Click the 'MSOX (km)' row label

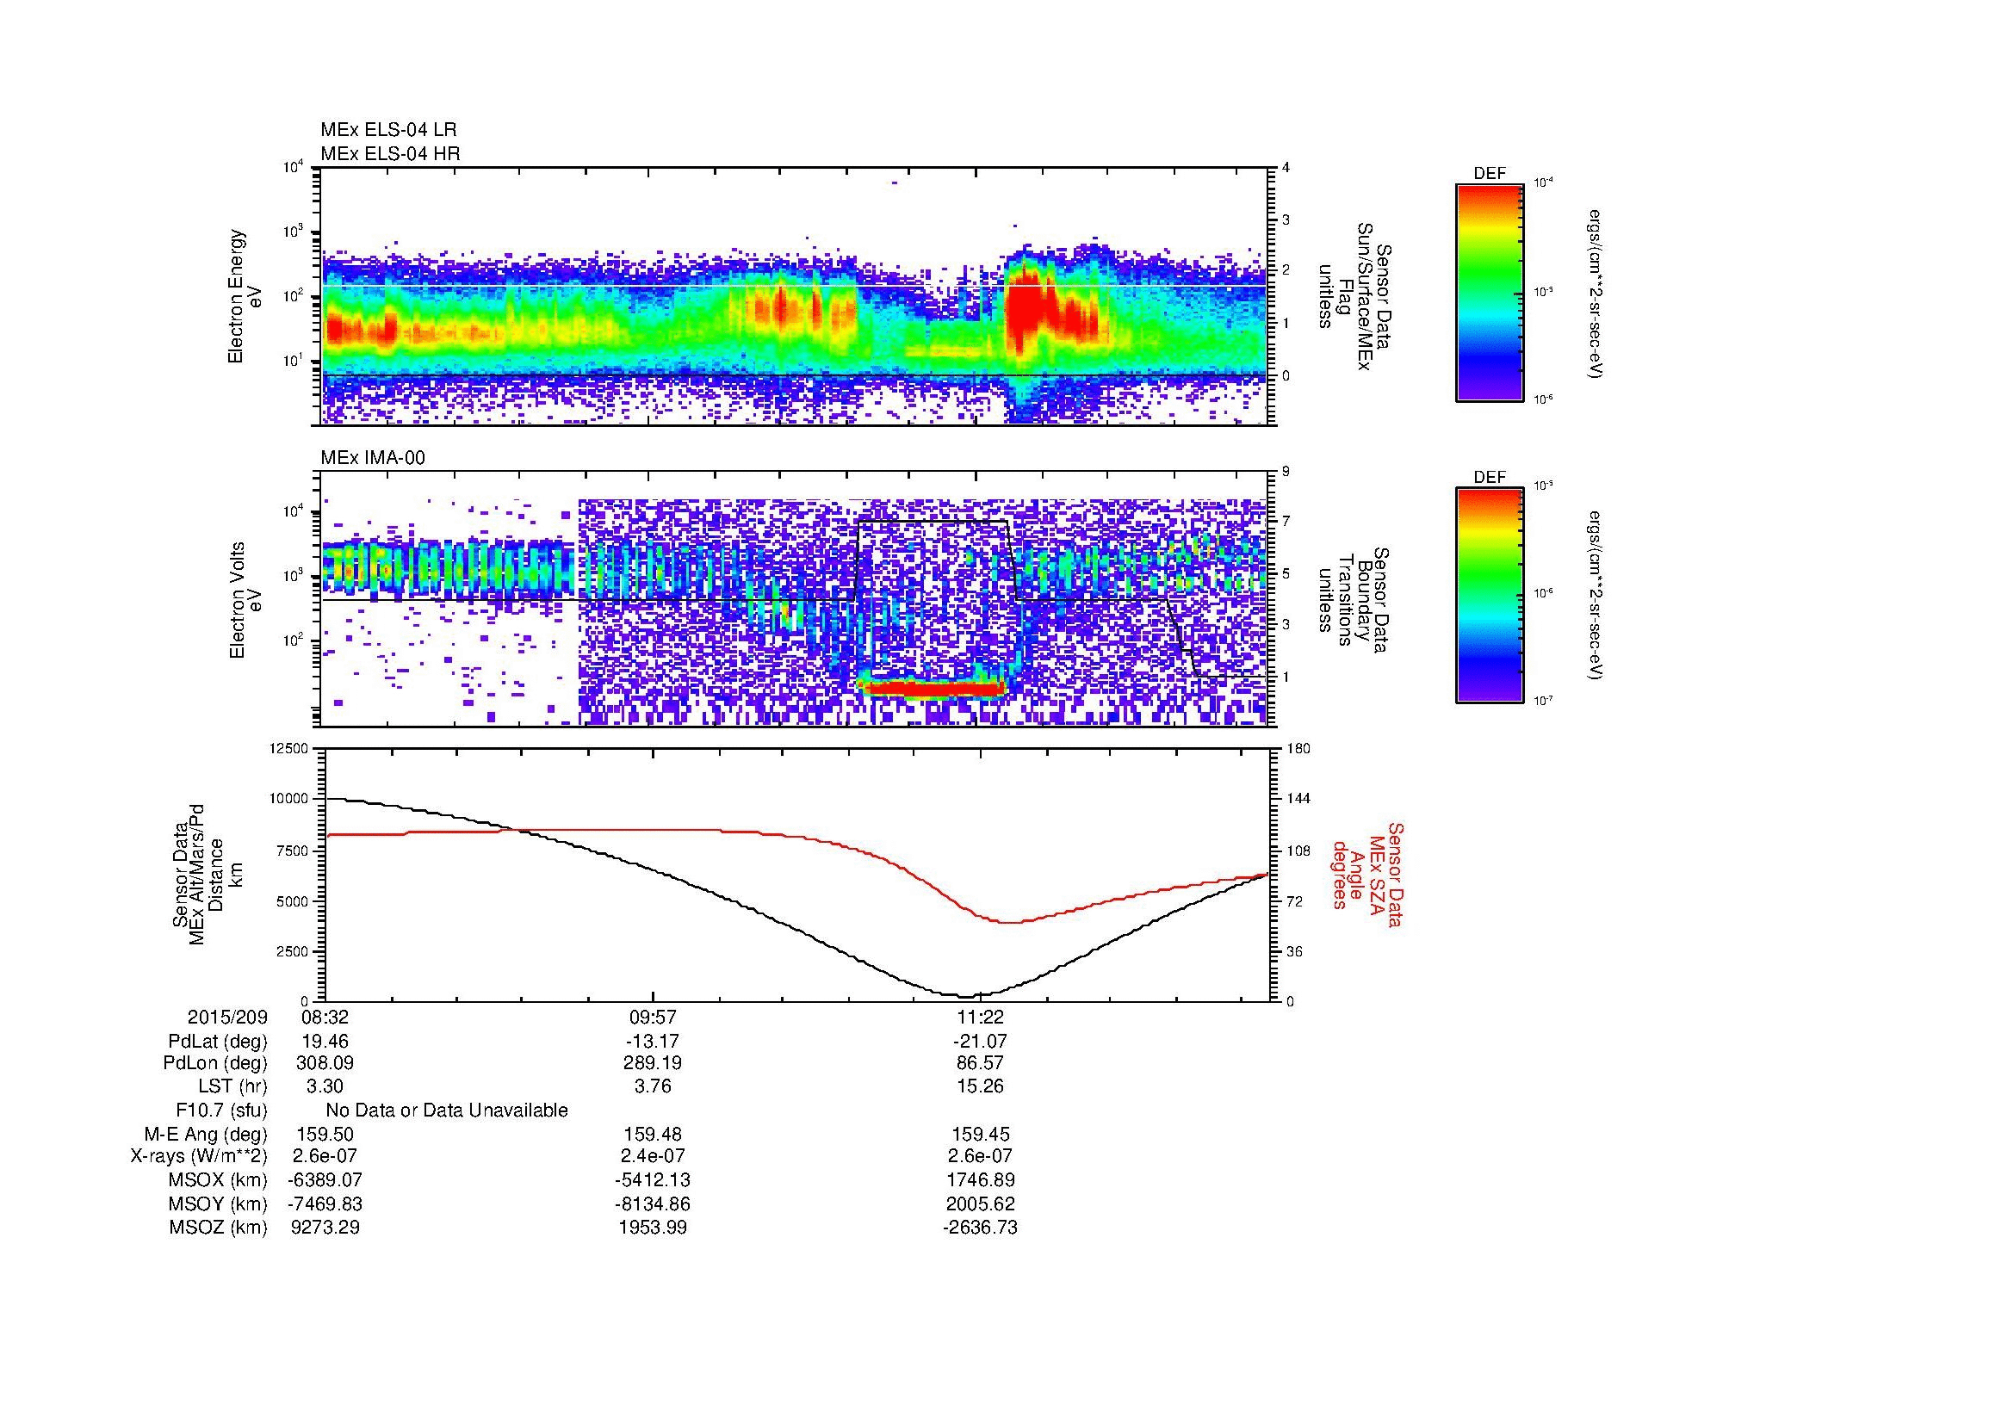coord(219,1180)
